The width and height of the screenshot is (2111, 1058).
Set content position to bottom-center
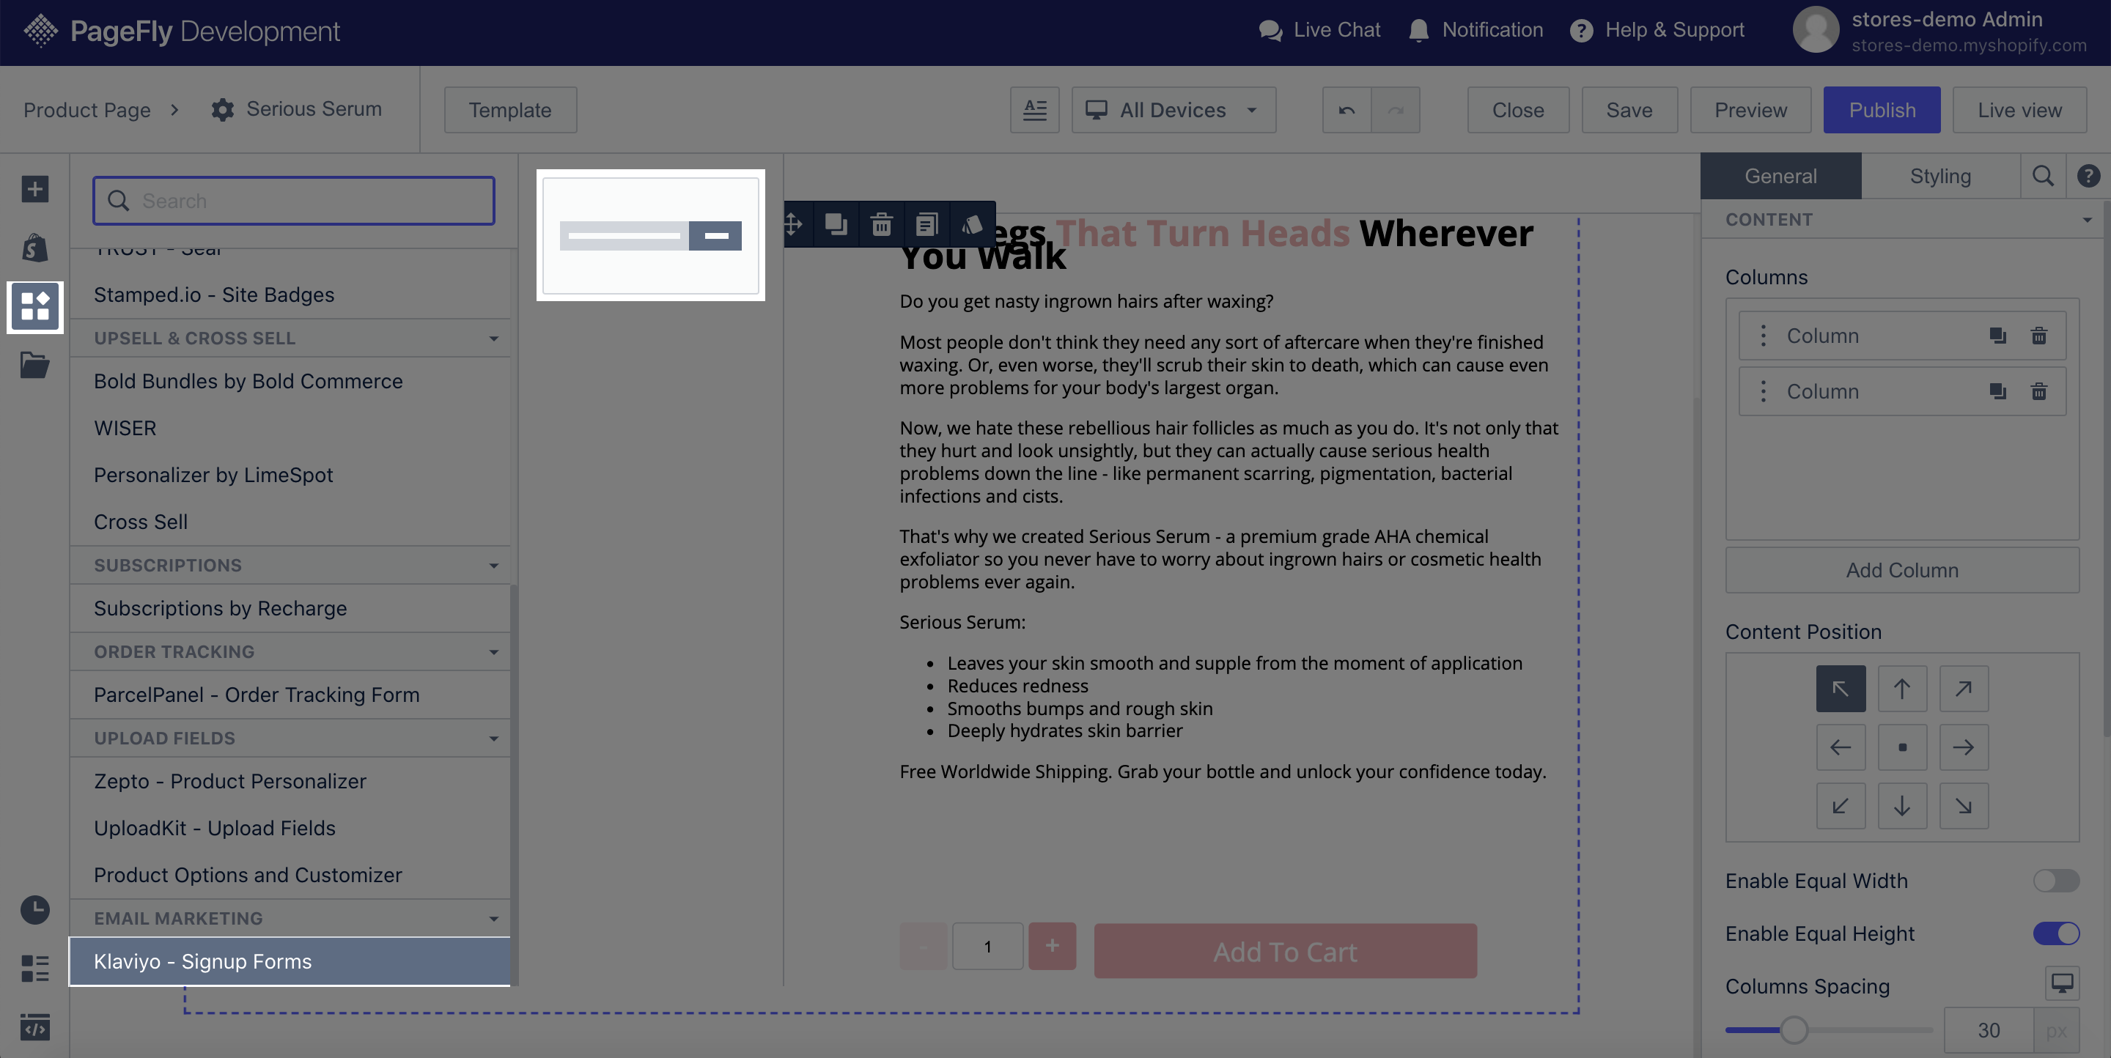coord(1902,806)
